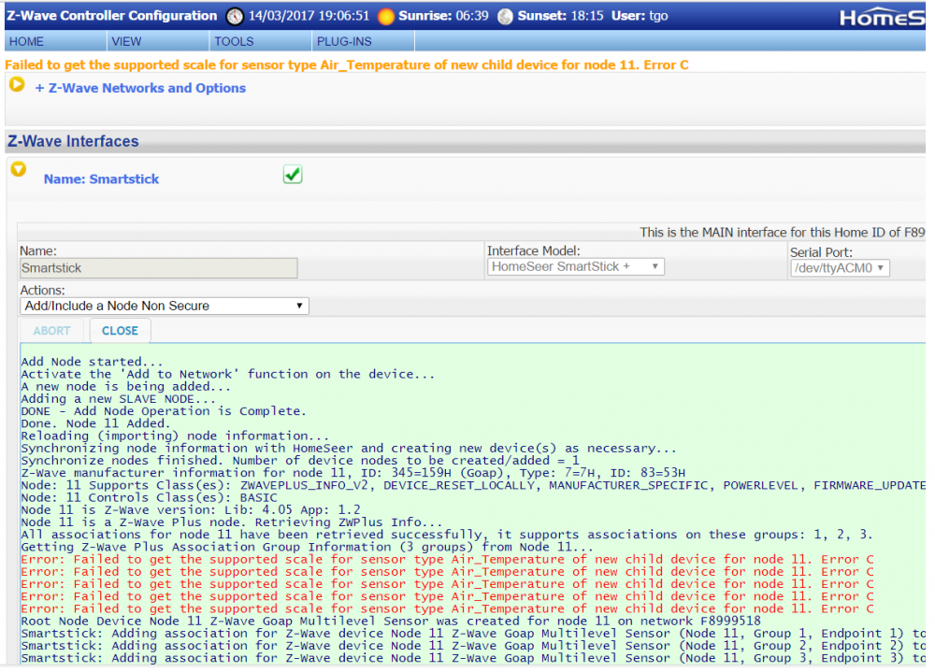Screen dimensions: 935x672
Task: Click the Name: Smartstick link
Action: [x=101, y=179]
